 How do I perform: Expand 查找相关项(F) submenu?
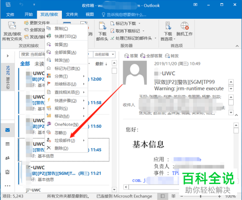[66, 92]
